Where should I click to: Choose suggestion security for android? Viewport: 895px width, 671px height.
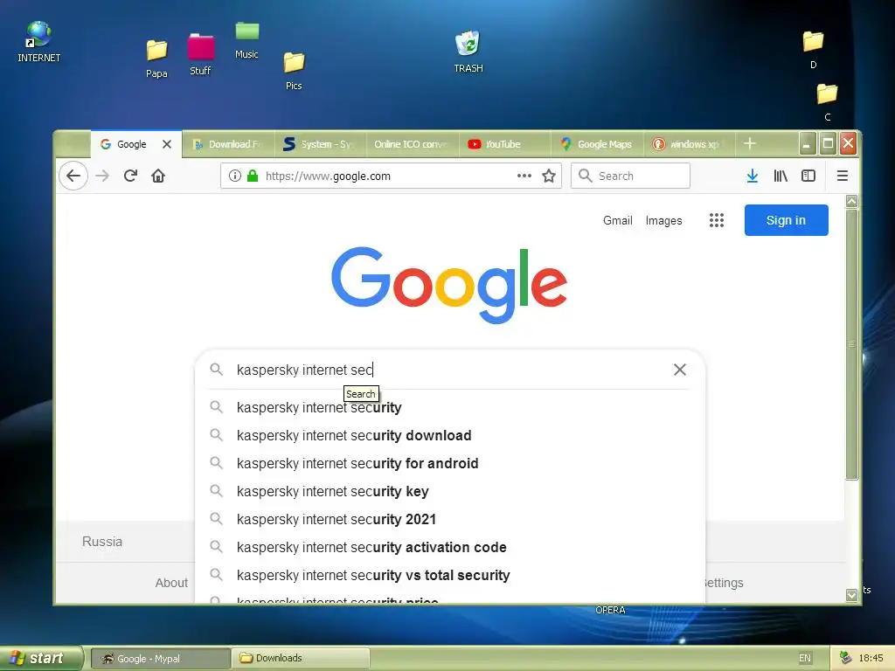coord(450,463)
